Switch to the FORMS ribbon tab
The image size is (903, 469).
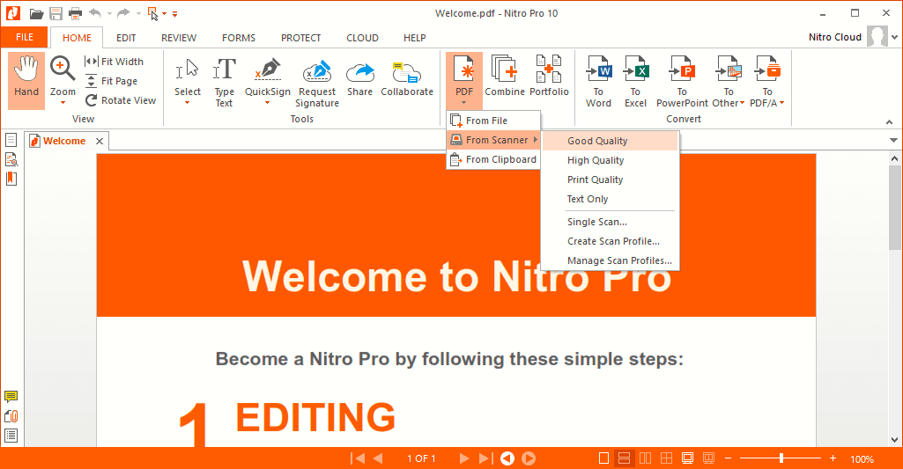pyautogui.click(x=239, y=38)
